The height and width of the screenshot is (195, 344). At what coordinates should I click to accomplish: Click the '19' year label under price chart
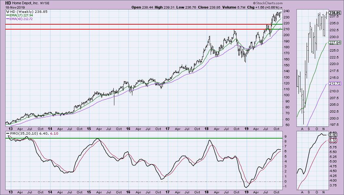coord(246,129)
